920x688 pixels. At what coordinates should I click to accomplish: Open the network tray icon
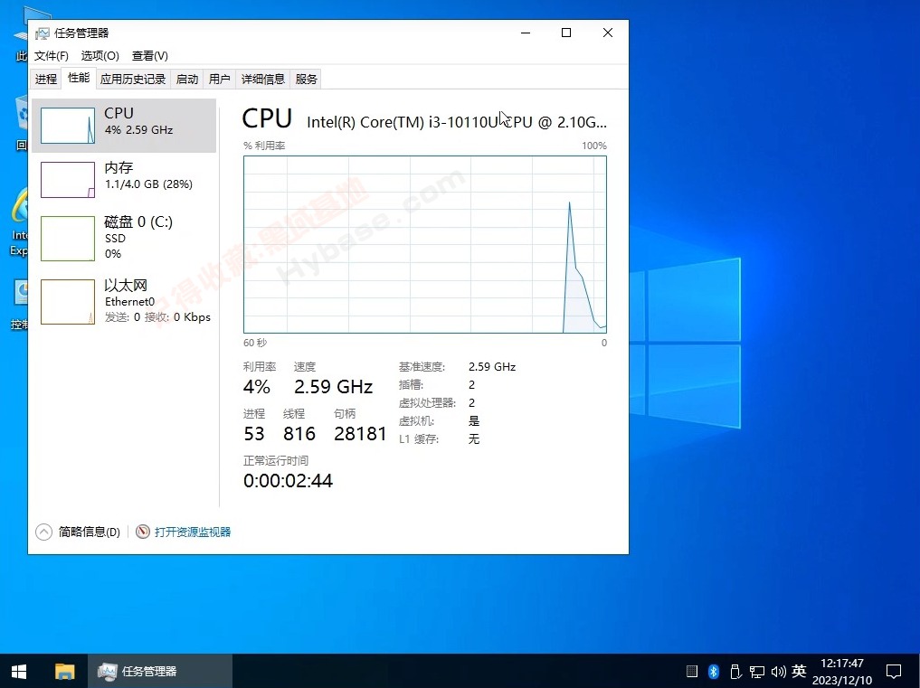coord(757,672)
